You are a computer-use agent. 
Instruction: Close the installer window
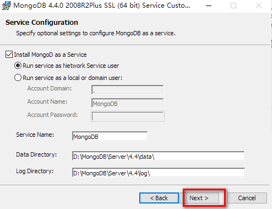[259, 6]
